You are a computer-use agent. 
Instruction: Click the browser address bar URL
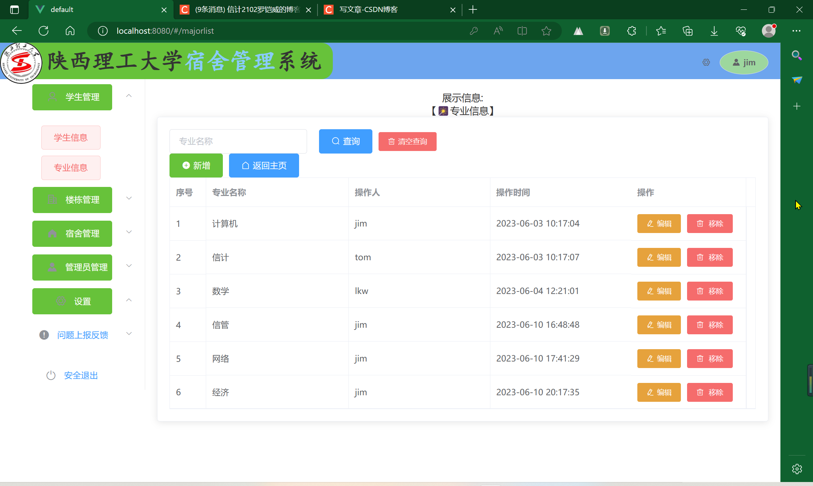pyautogui.click(x=165, y=31)
